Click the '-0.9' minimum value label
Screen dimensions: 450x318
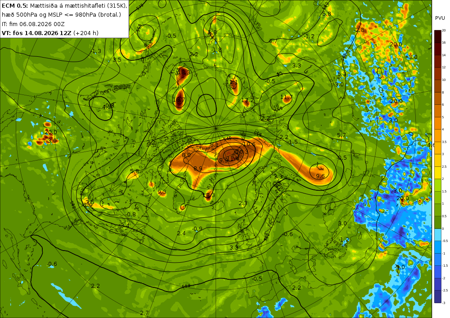tap(197, 229)
